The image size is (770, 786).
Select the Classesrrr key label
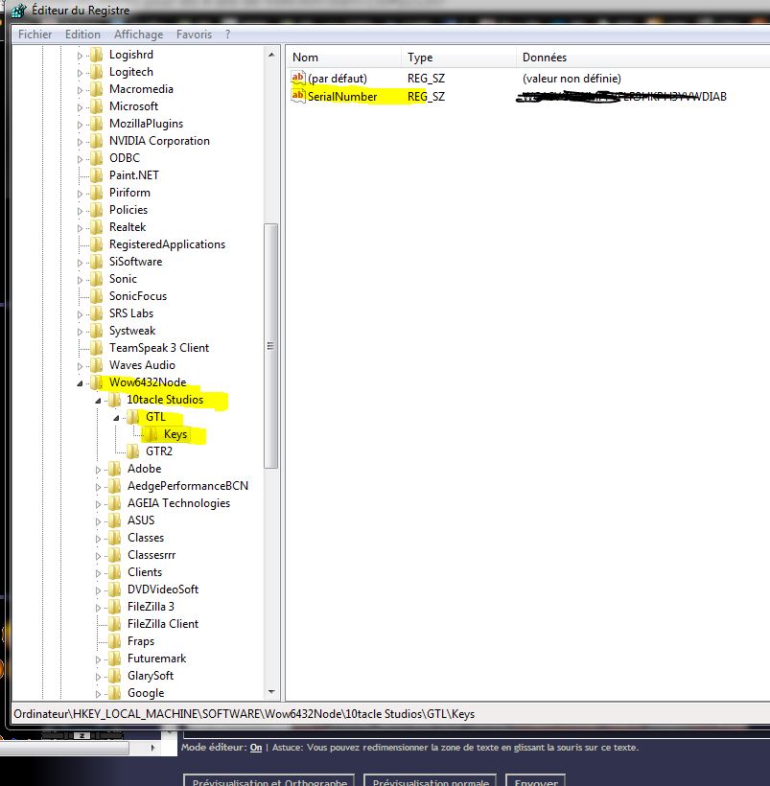pos(152,555)
